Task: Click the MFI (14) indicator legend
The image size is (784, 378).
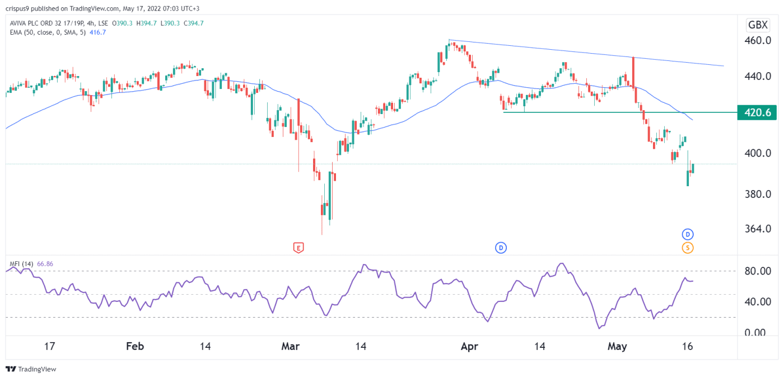Action: coord(21,263)
